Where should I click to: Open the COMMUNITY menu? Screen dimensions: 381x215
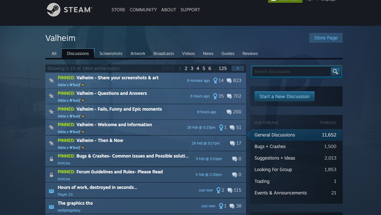[x=143, y=10]
